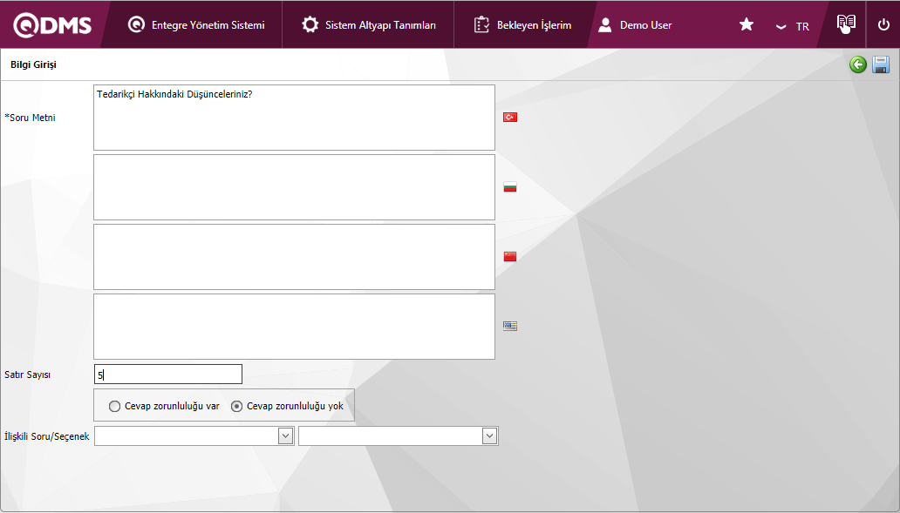The height and width of the screenshot is (513, 900).
Task: Open Sistem Altyapı Tanımları menu
Action: pos(369,25)
